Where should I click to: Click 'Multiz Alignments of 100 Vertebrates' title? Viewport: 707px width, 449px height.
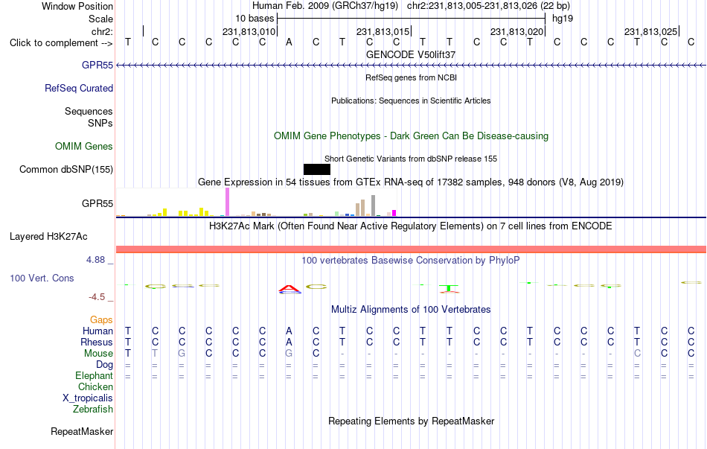[x=411, y=310]
